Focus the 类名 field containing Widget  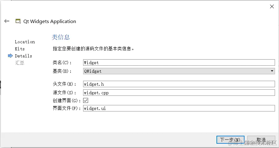tap(179, 62)
